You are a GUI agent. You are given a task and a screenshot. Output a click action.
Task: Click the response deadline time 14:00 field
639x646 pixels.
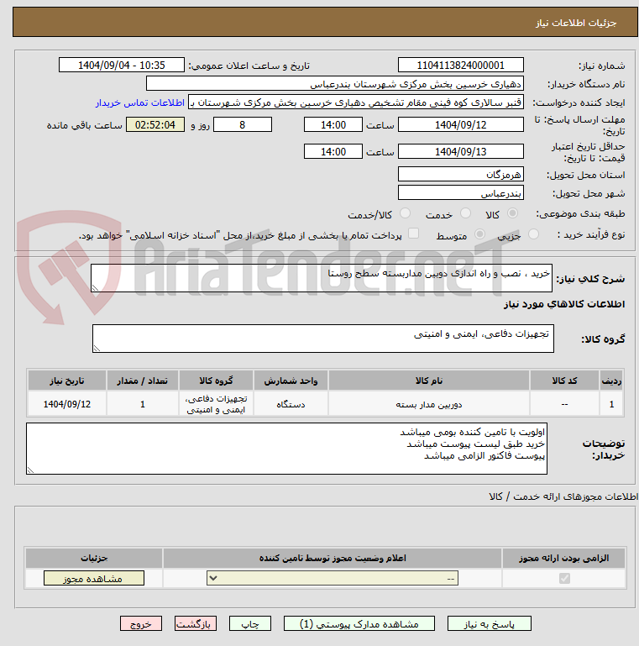coord(333,125)
